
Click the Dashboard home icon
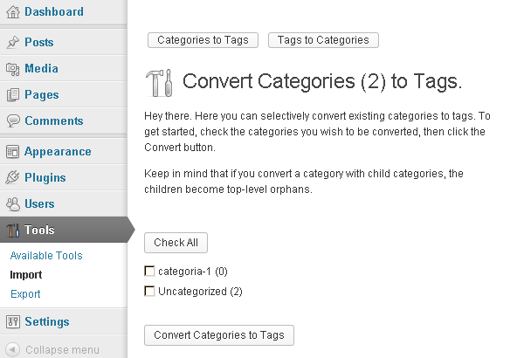pyautogui.click(x=12, y=12)
